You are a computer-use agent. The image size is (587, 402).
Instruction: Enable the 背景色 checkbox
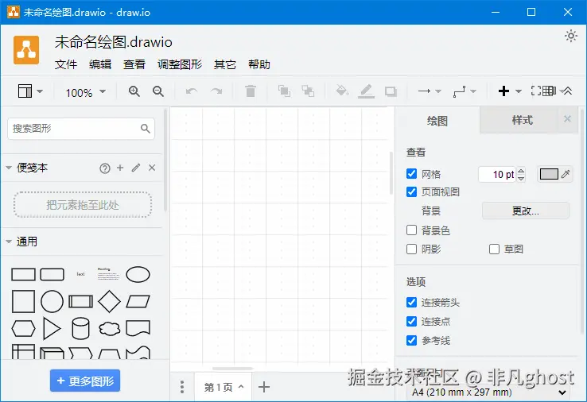coord(411,230)
